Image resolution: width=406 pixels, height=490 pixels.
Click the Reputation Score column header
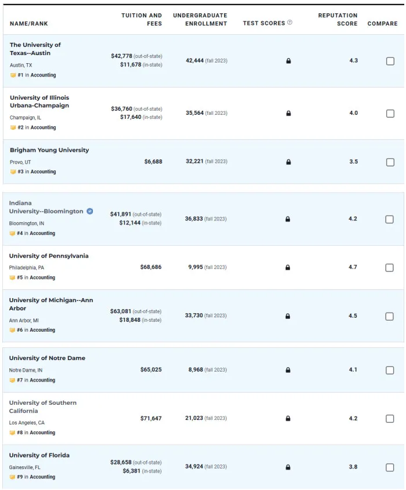(x=337, y=19)
